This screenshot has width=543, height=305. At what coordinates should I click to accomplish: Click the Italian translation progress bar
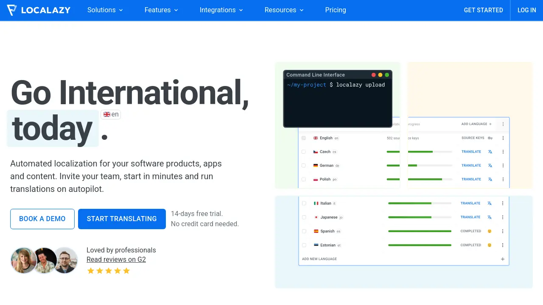(x=420, y=203)
